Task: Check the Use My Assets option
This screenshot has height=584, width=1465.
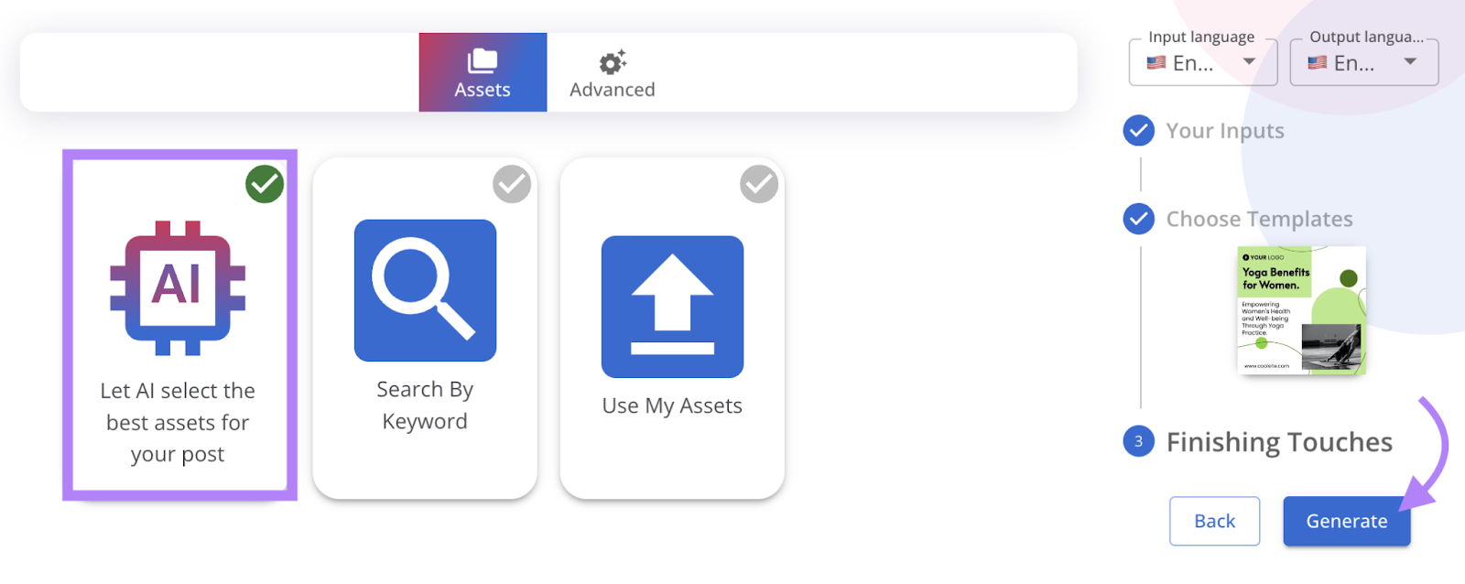Action: (759, 184)
